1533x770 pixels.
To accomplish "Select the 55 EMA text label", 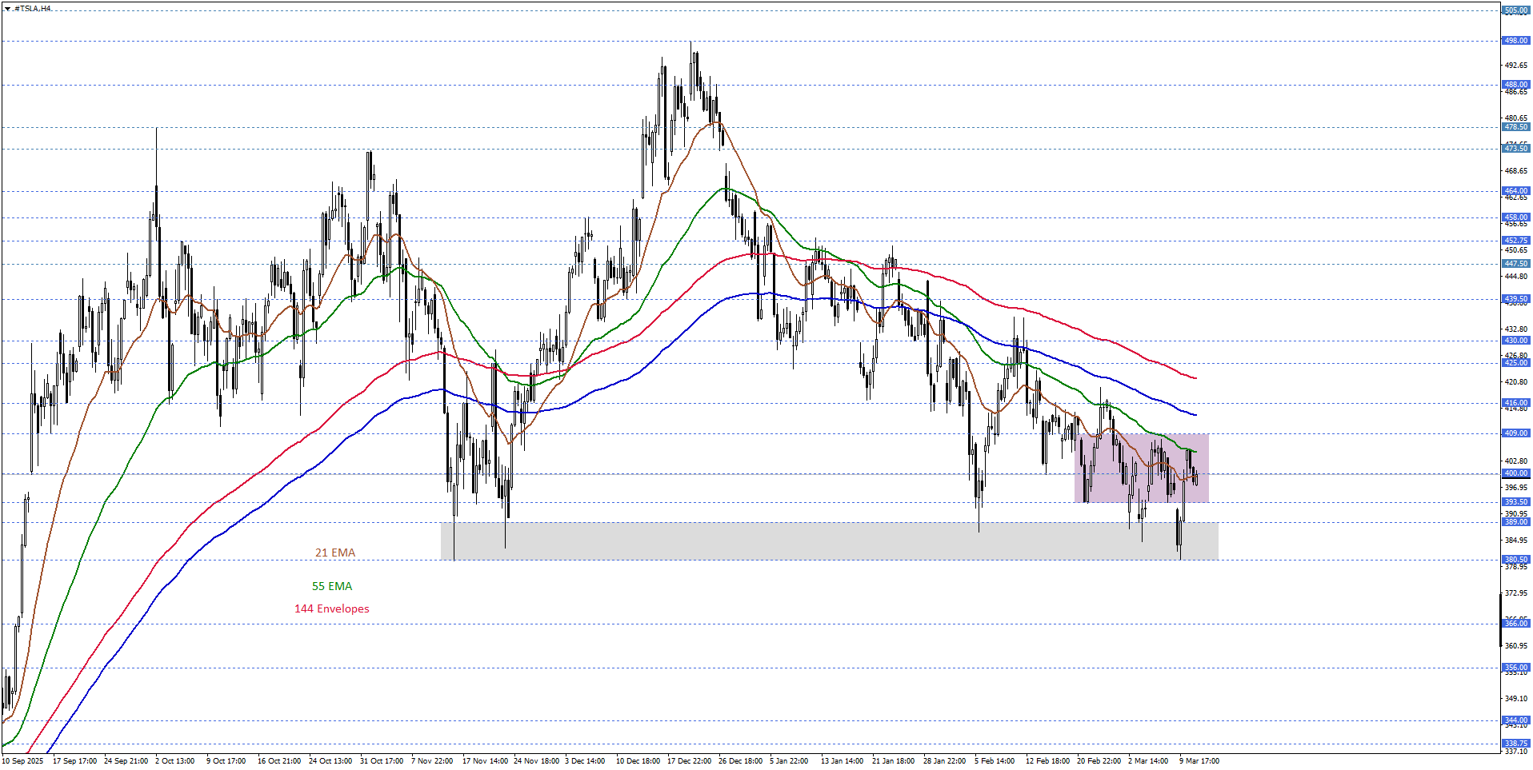I will coord(331,586).
